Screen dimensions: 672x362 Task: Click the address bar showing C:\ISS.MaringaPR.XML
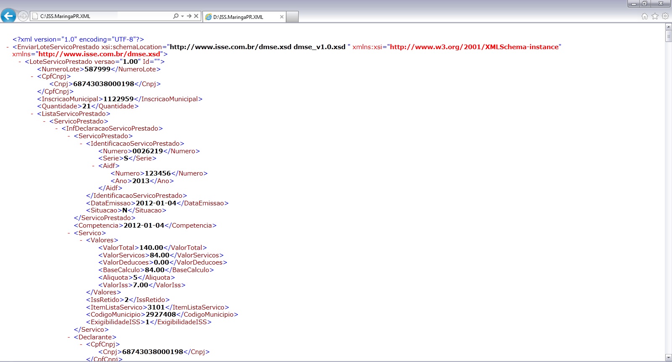pos(101,16)
